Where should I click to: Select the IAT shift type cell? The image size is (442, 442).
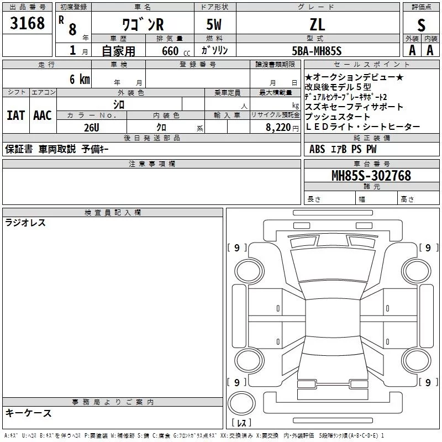tap(15, 115)
